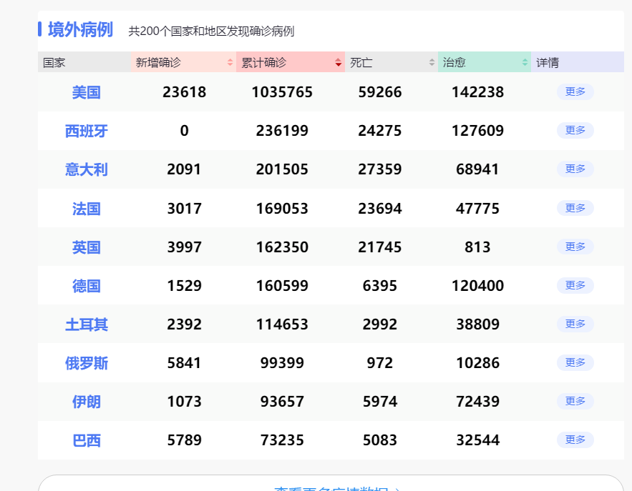Click 更多 button in 德国 row
Screen dimensions: 632x491
575,285
